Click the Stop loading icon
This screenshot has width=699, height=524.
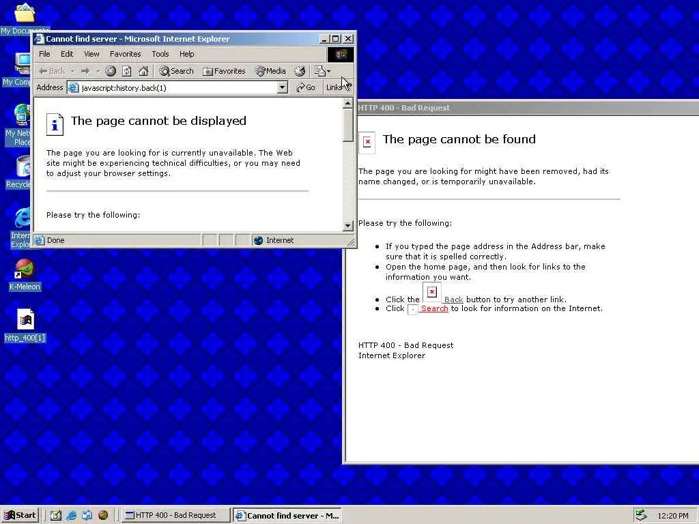[x=111, y=71]
